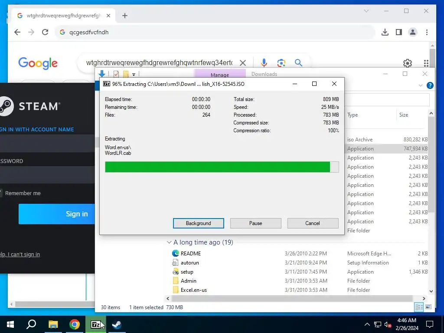Open the Manage tab in Explorer
Image resolution: width=444 pixels, height=333 pixels.
point(220,75)
